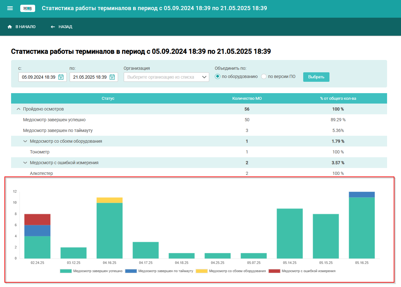Click the x-axis label 02.24.25
Viewport: 401px width, 287px height.
pyautogui.click(x=37, y=263)
